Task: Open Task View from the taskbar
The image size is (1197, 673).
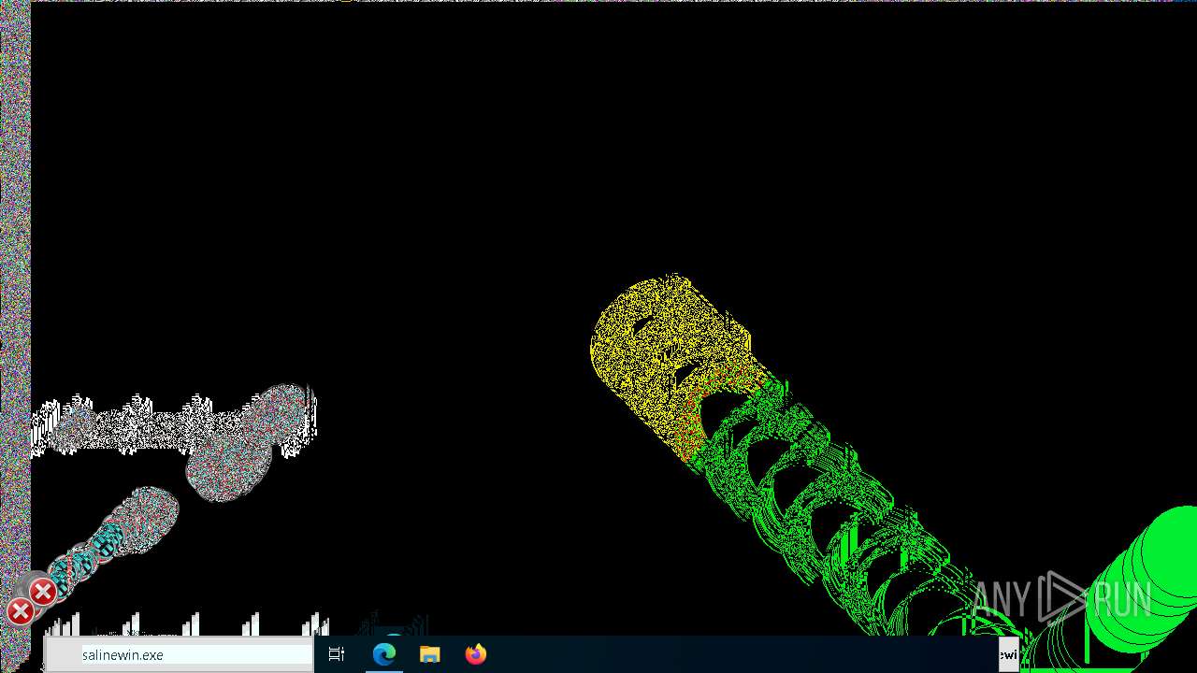Action: click(x=337, y=654)
